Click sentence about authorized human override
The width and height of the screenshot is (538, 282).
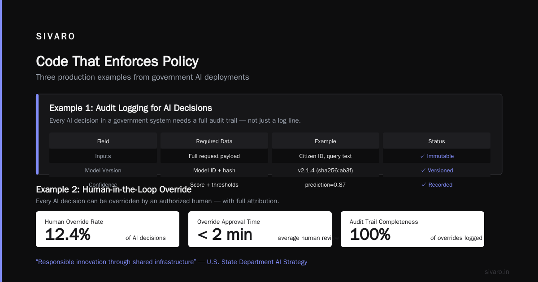(157, 201)
